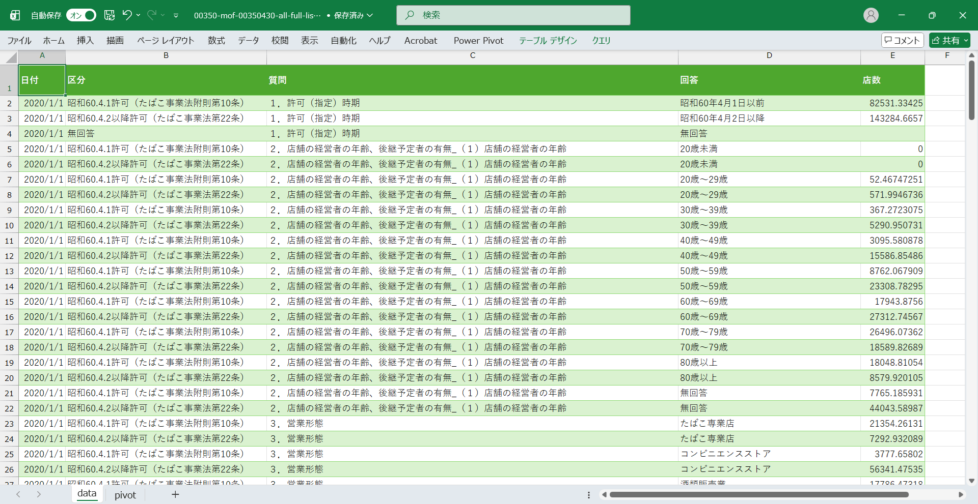Open Customize Quick Access Toolbar dropdown
Viewport: 978px width, 504px height.
tap(176, 15)
